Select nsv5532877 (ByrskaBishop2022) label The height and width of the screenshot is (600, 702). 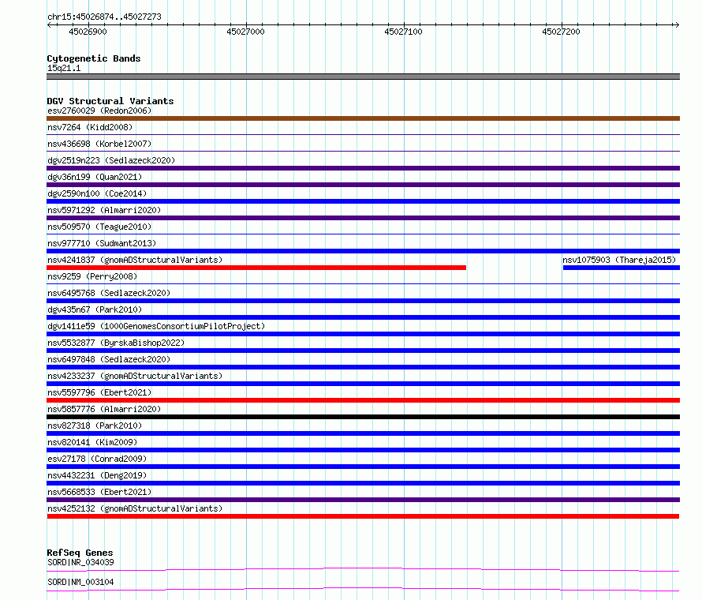tap(116, 343)
